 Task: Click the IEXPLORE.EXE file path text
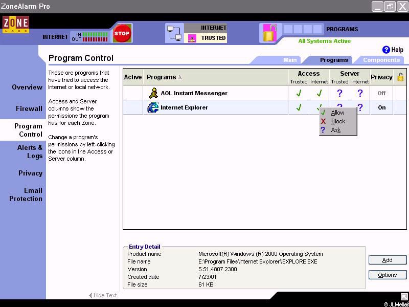[x=258, y=261]
